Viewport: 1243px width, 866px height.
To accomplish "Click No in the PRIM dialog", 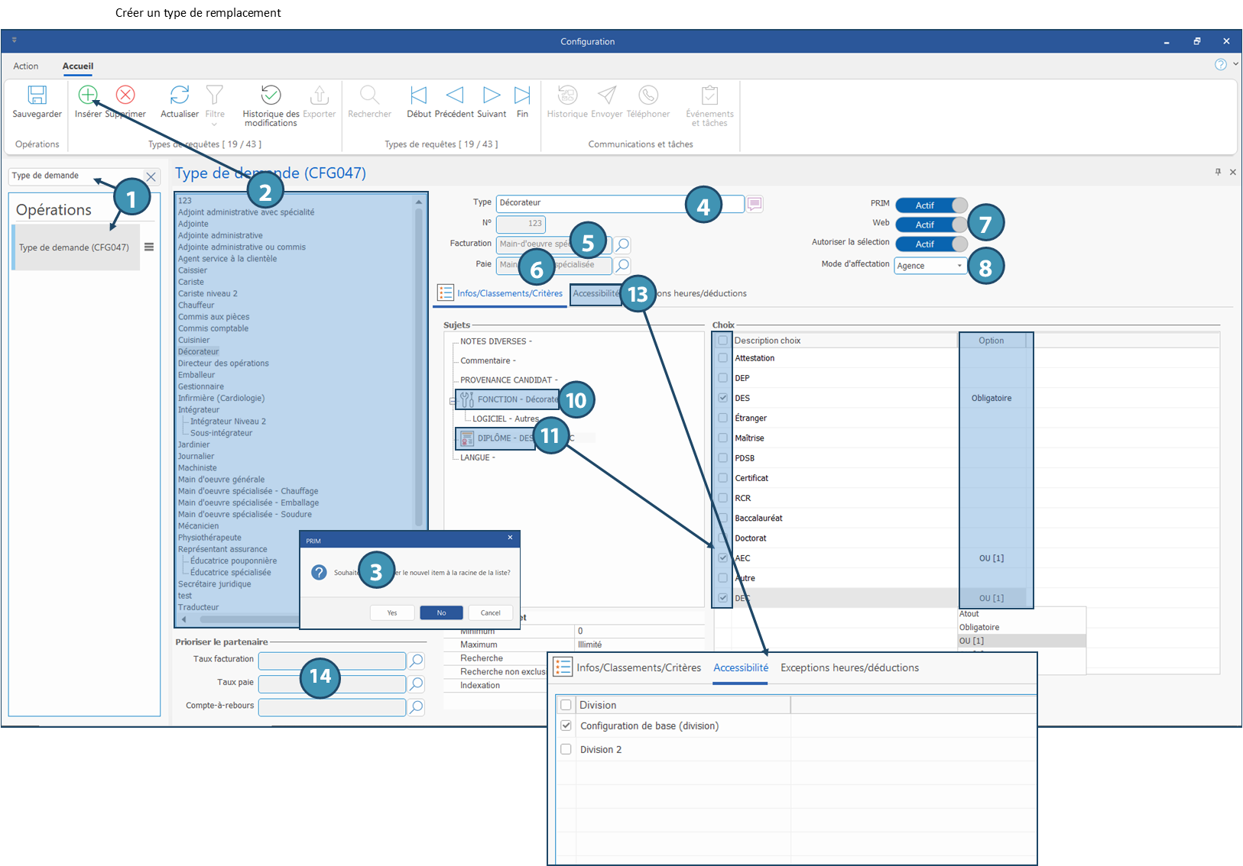I will (x=441, y=612).
